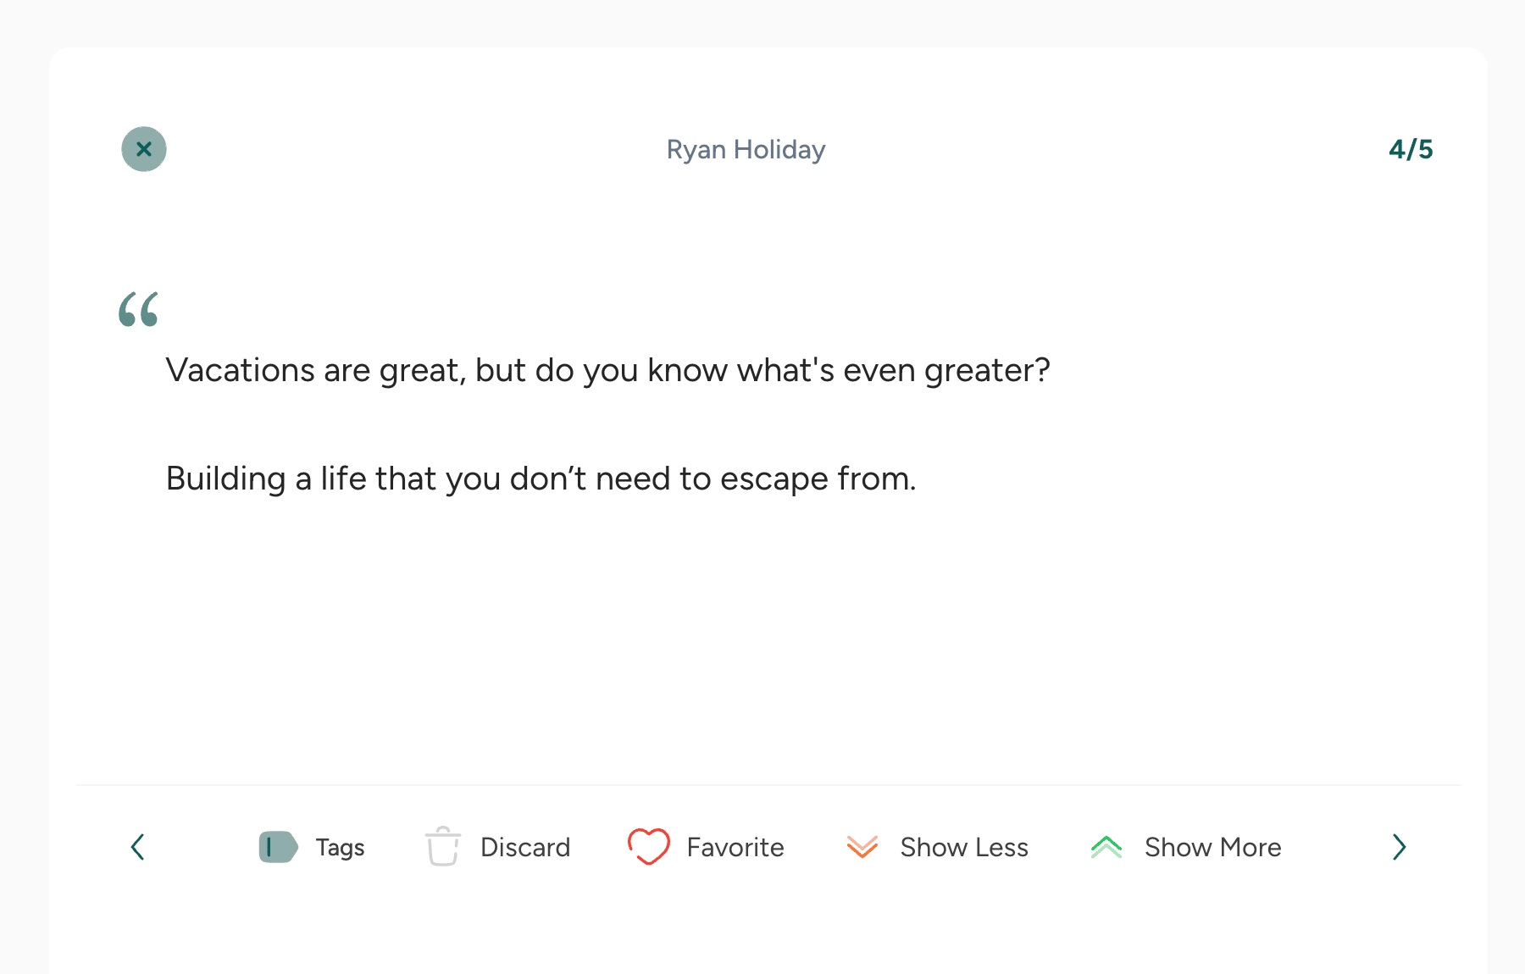Viewport: 1525px width, 974px height.
Task: Click the trash can icon
Action: click(x=442, y=847)
